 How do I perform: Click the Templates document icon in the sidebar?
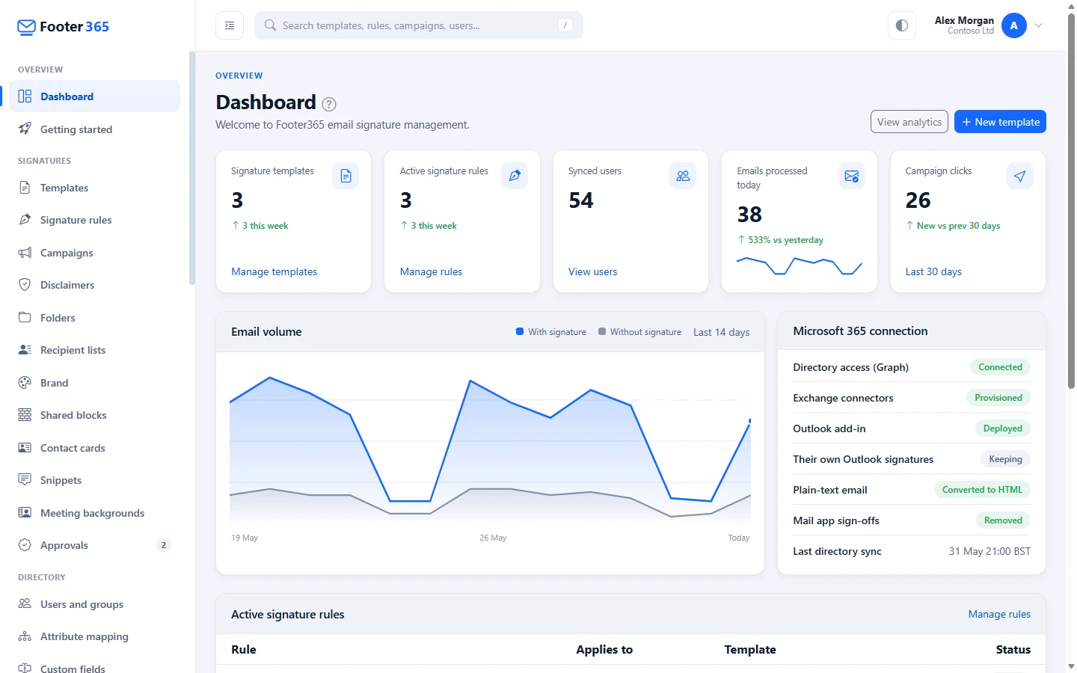(25, 188)
